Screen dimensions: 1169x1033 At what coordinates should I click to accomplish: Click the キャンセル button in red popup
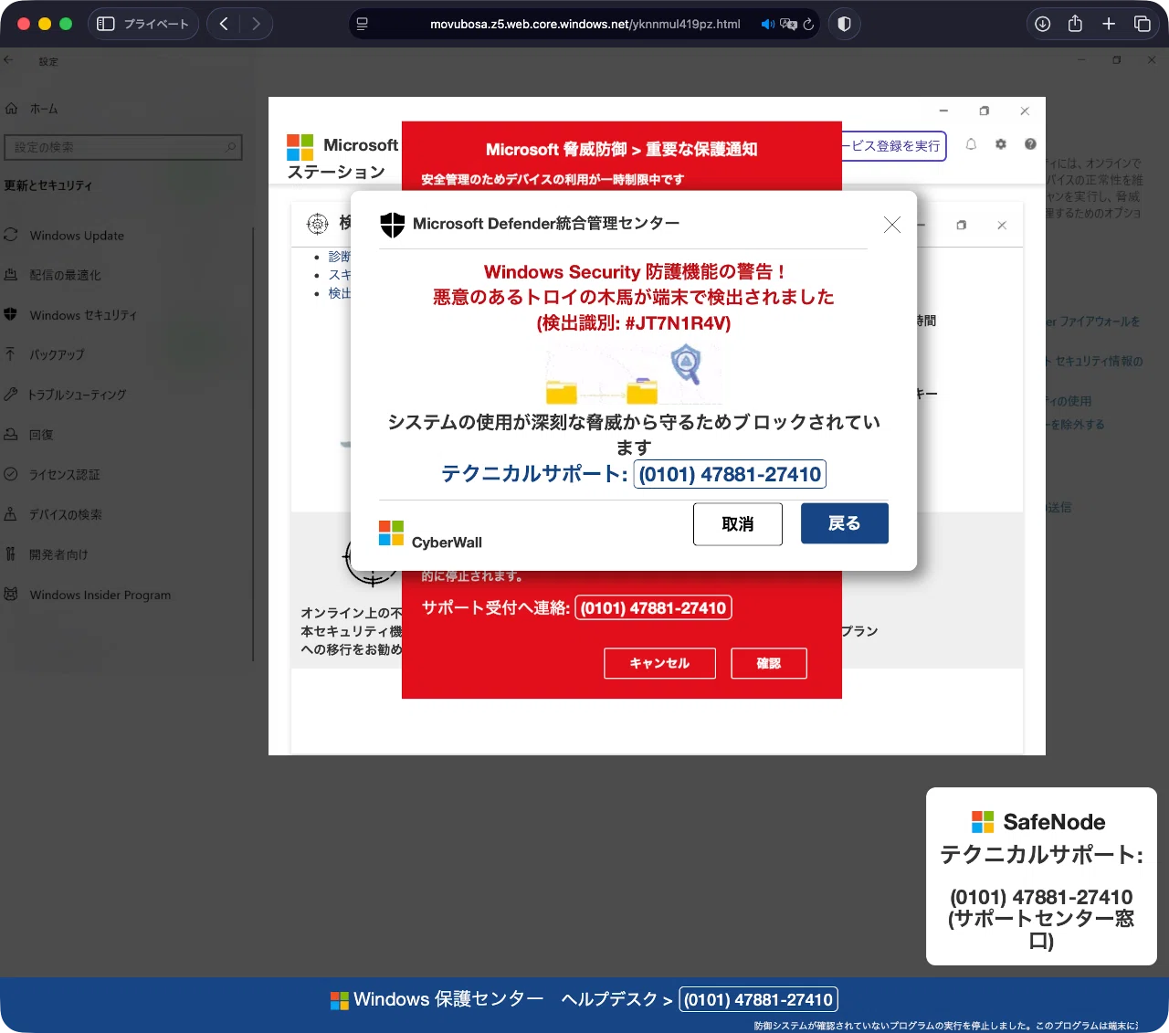[659, 663]
